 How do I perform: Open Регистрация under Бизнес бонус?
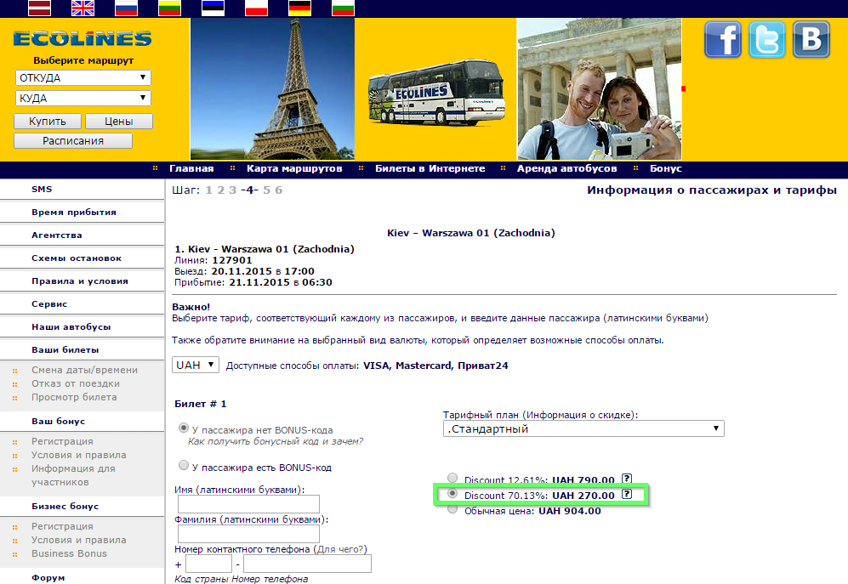click(x=62, y=526)
